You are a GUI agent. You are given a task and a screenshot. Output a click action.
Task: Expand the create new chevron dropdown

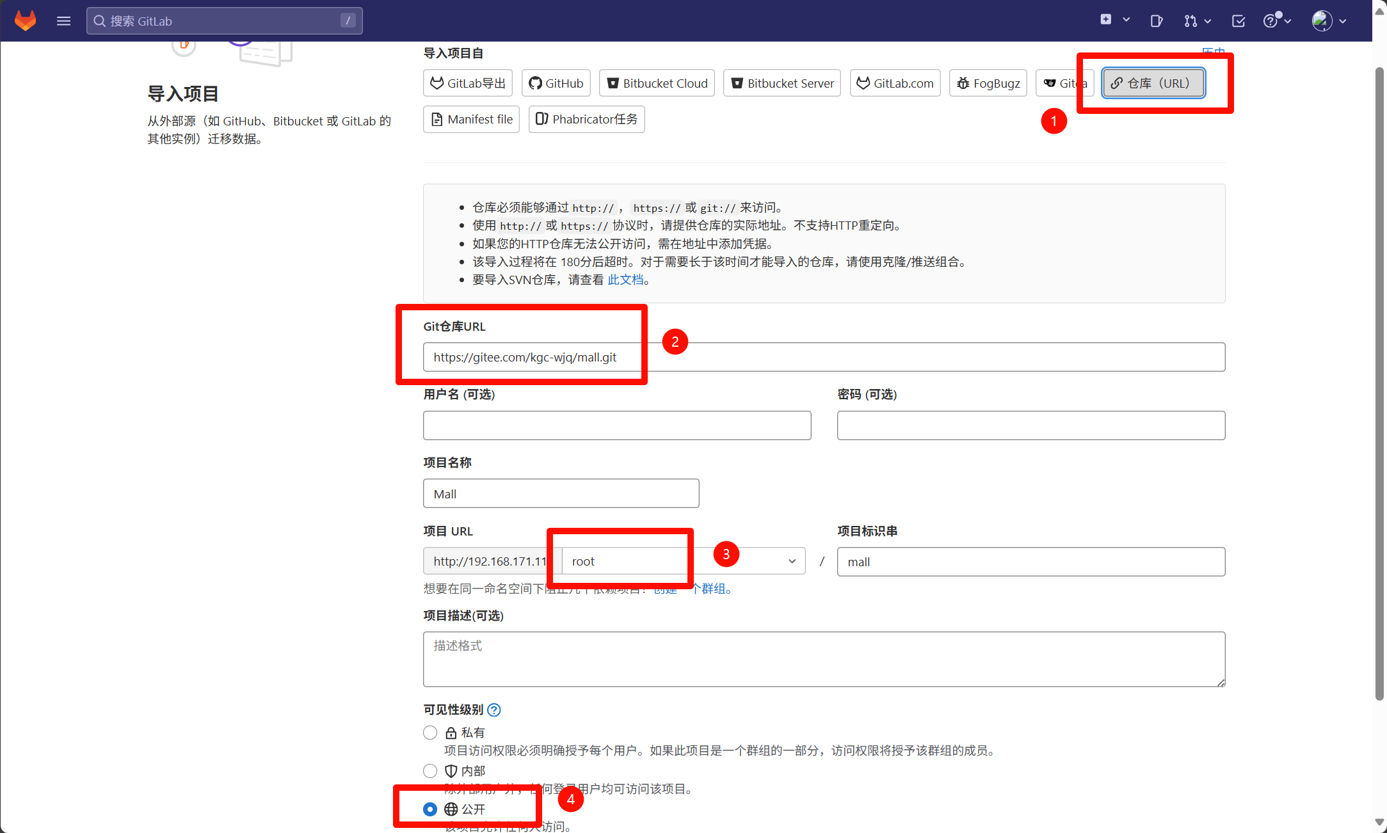click(x=1126, y=20)
